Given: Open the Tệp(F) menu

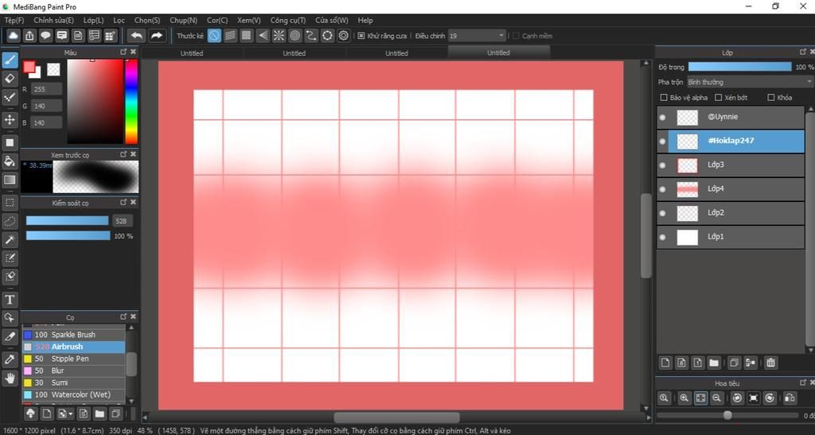Looking at the screenshot, I should pos(14,20).
